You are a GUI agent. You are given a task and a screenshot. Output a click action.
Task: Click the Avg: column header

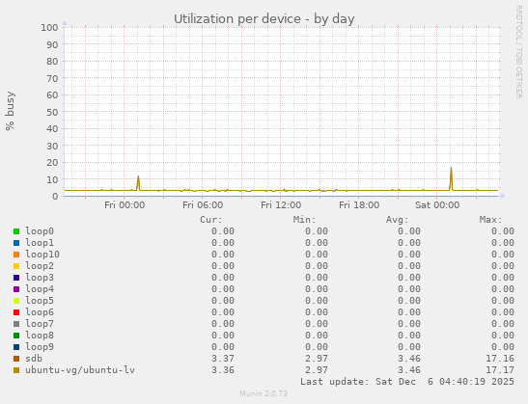[398, 220]
